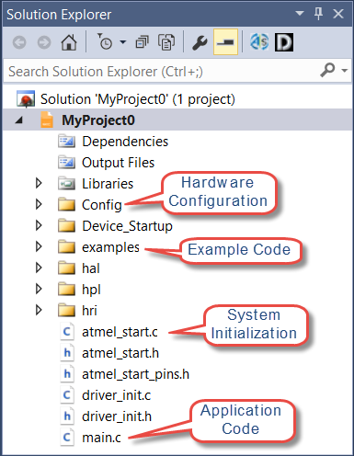354x456 pixels.
Task: Click the examples folder icon
Action: (x=66, y=247)
